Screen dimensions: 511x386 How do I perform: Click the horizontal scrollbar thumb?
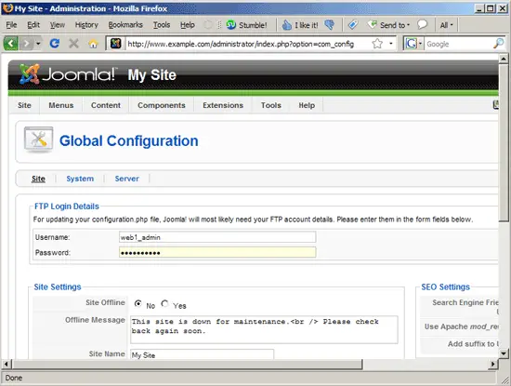187,364
